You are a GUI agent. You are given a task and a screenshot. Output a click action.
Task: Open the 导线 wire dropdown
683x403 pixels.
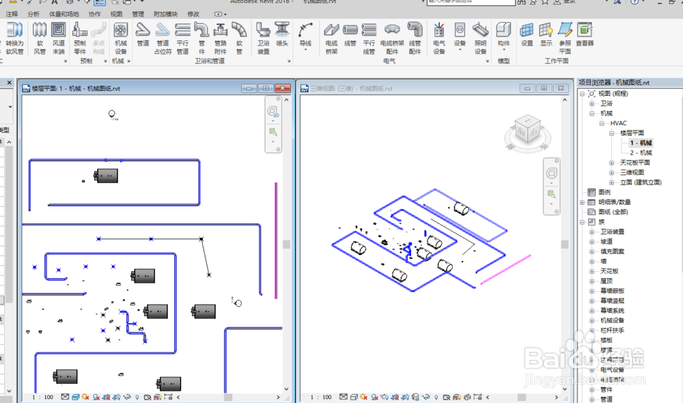click(x=305, y=50)
